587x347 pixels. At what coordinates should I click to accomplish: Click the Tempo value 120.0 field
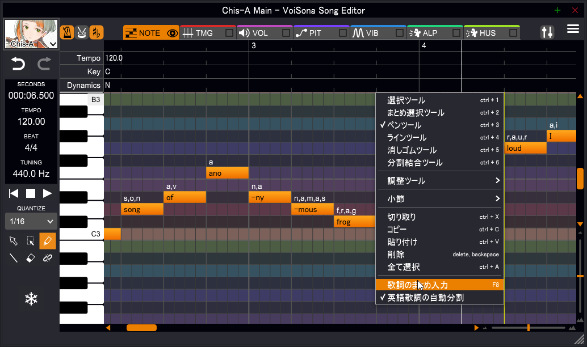point(114,58)
